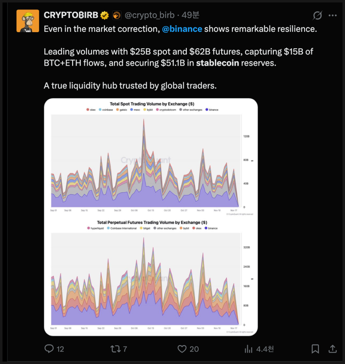Toggle hyperliquid in the futures legend
Image resolution: width=345 pixels, height=364 pixels.
[x=96, y=228]
